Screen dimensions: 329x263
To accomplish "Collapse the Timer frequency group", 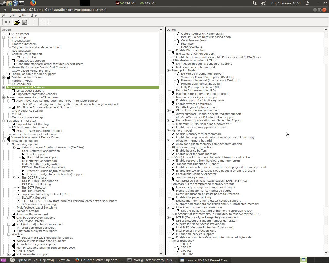I will point(168,241).
